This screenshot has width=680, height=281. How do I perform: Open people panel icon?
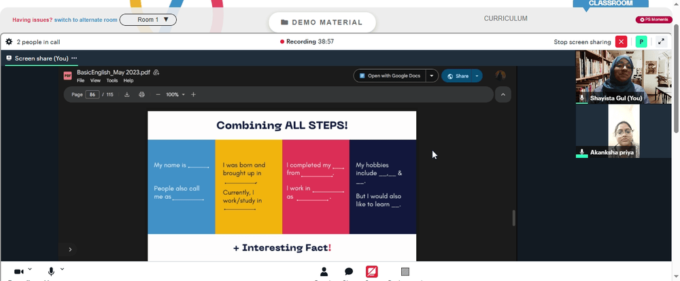coord(324,271)
